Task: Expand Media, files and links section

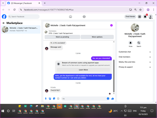Action: (135, 62)
